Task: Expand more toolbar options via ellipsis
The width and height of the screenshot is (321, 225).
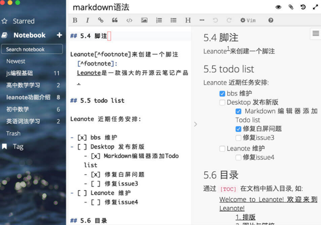Action: point(202,20)
